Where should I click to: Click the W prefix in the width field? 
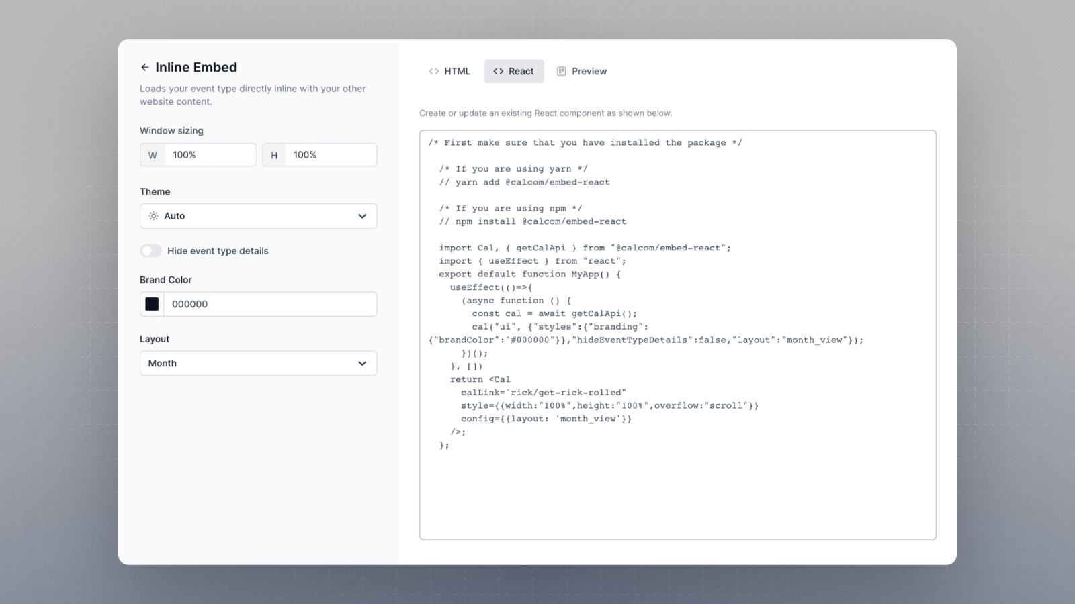[x=153, y=154]
